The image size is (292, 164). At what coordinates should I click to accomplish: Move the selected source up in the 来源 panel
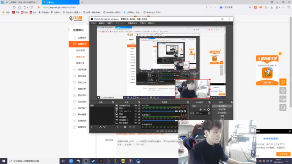click(x=130, y=127)
